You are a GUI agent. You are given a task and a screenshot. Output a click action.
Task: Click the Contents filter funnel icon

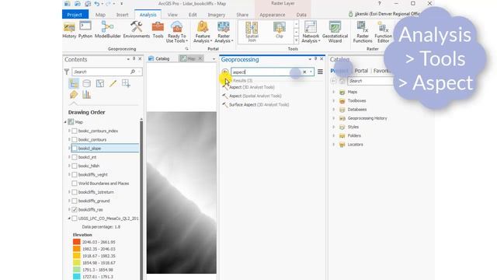(67, 72)
